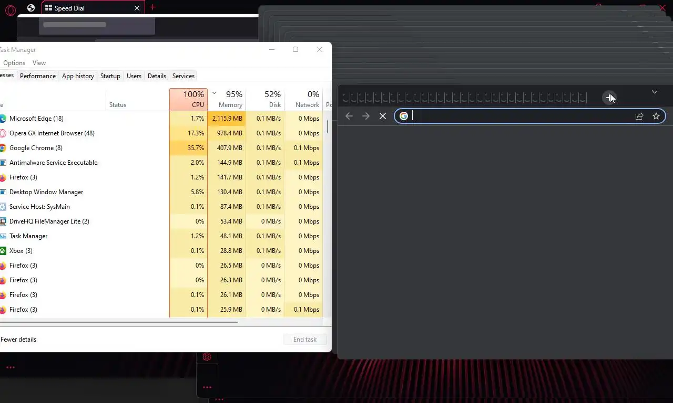Click the Antimalware Service Executable icon
Screen dimensions: 673x403
[2, 163]
